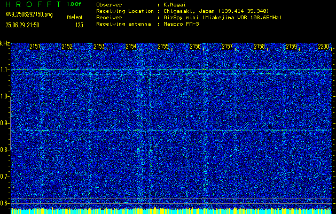Viewport: 336px width, 214px height.
Task: Click Maspro FM-3 antenna text
Action: pos(181,24)
